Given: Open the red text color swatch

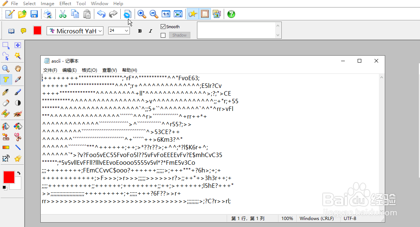Looking at the screenshot, I should (x=37, y=30).
